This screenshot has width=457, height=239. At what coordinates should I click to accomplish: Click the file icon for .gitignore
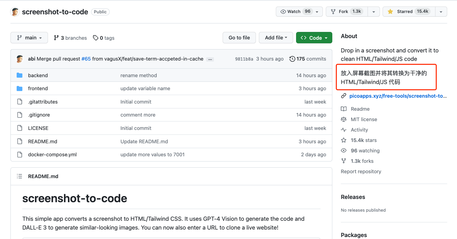(x=20, y=115)
